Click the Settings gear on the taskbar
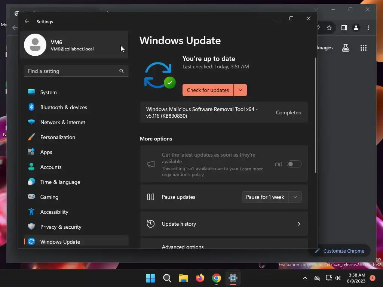This screenshot has width=383, height=287. pyautogui.click(x=233, y=278)
